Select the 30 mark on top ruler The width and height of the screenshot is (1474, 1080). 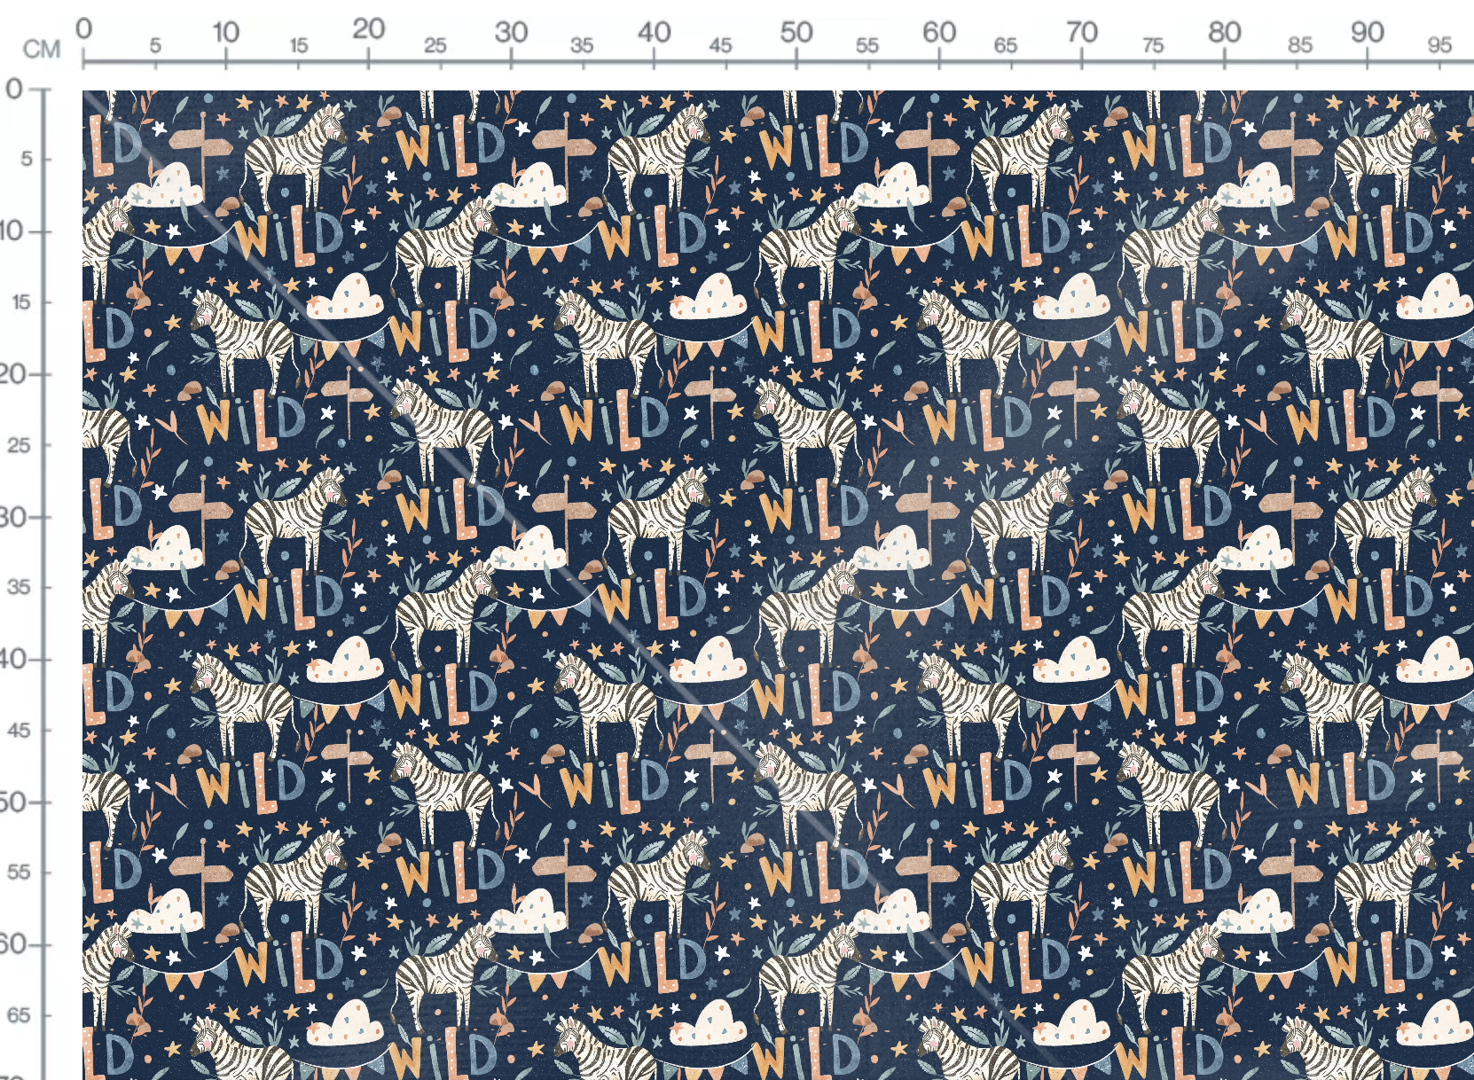pyautogui.click(x=511, y=32)
